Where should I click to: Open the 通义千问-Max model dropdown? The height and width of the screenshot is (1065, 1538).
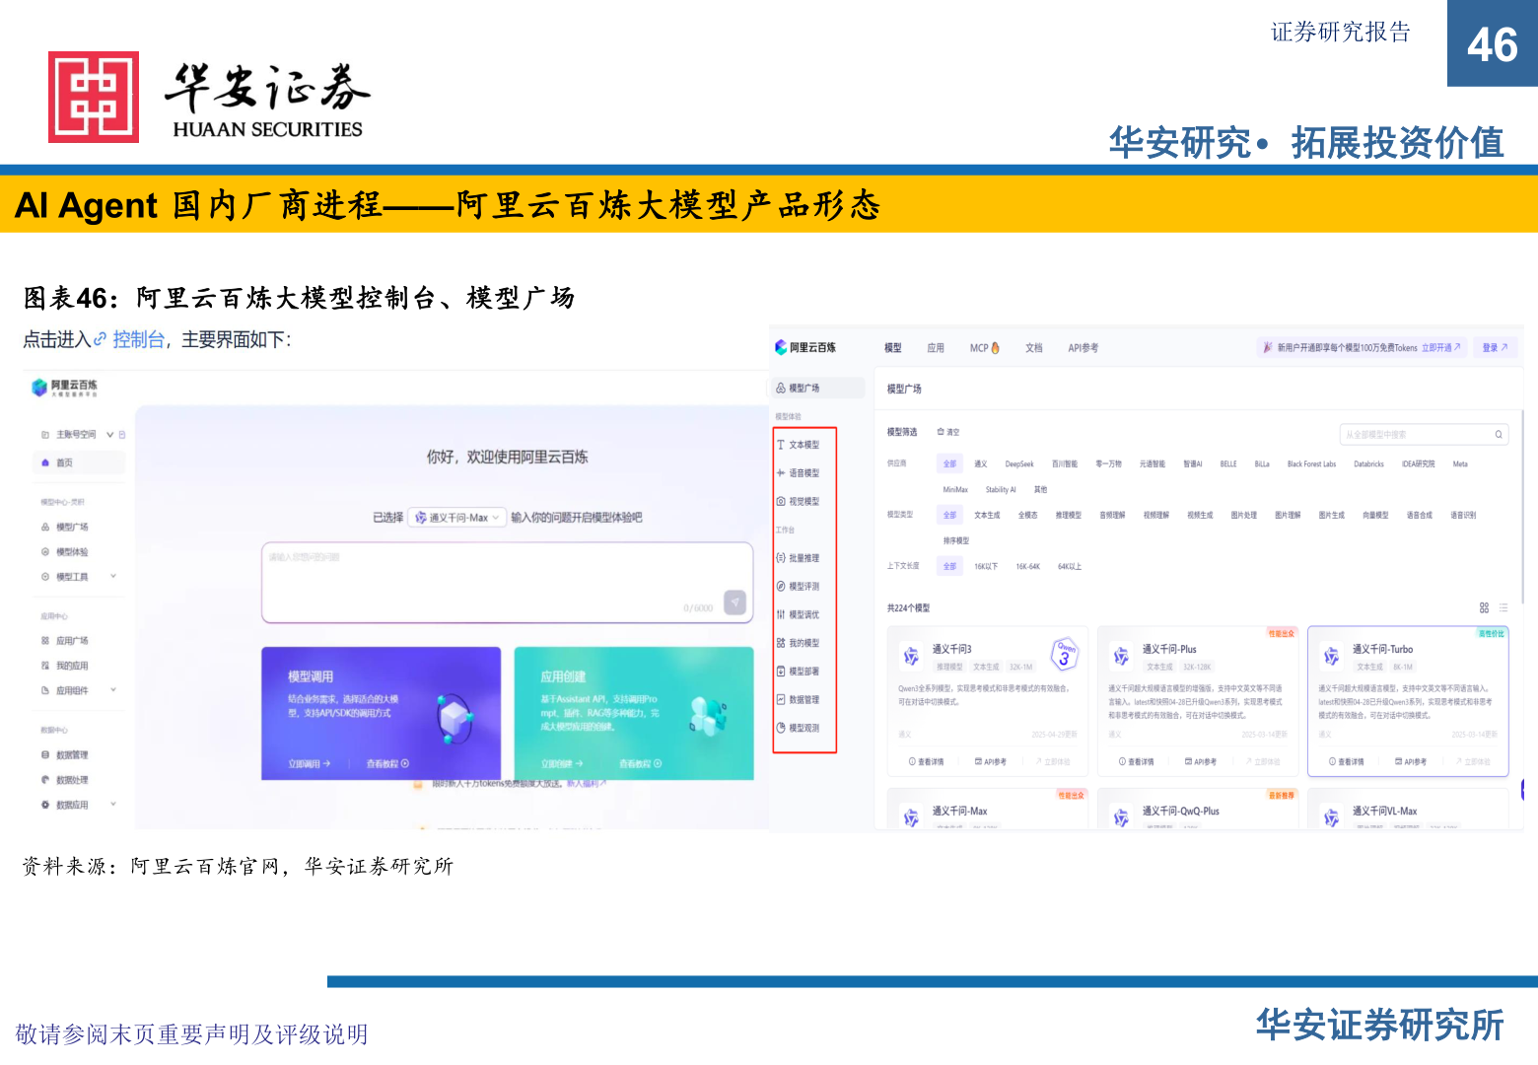457,517
